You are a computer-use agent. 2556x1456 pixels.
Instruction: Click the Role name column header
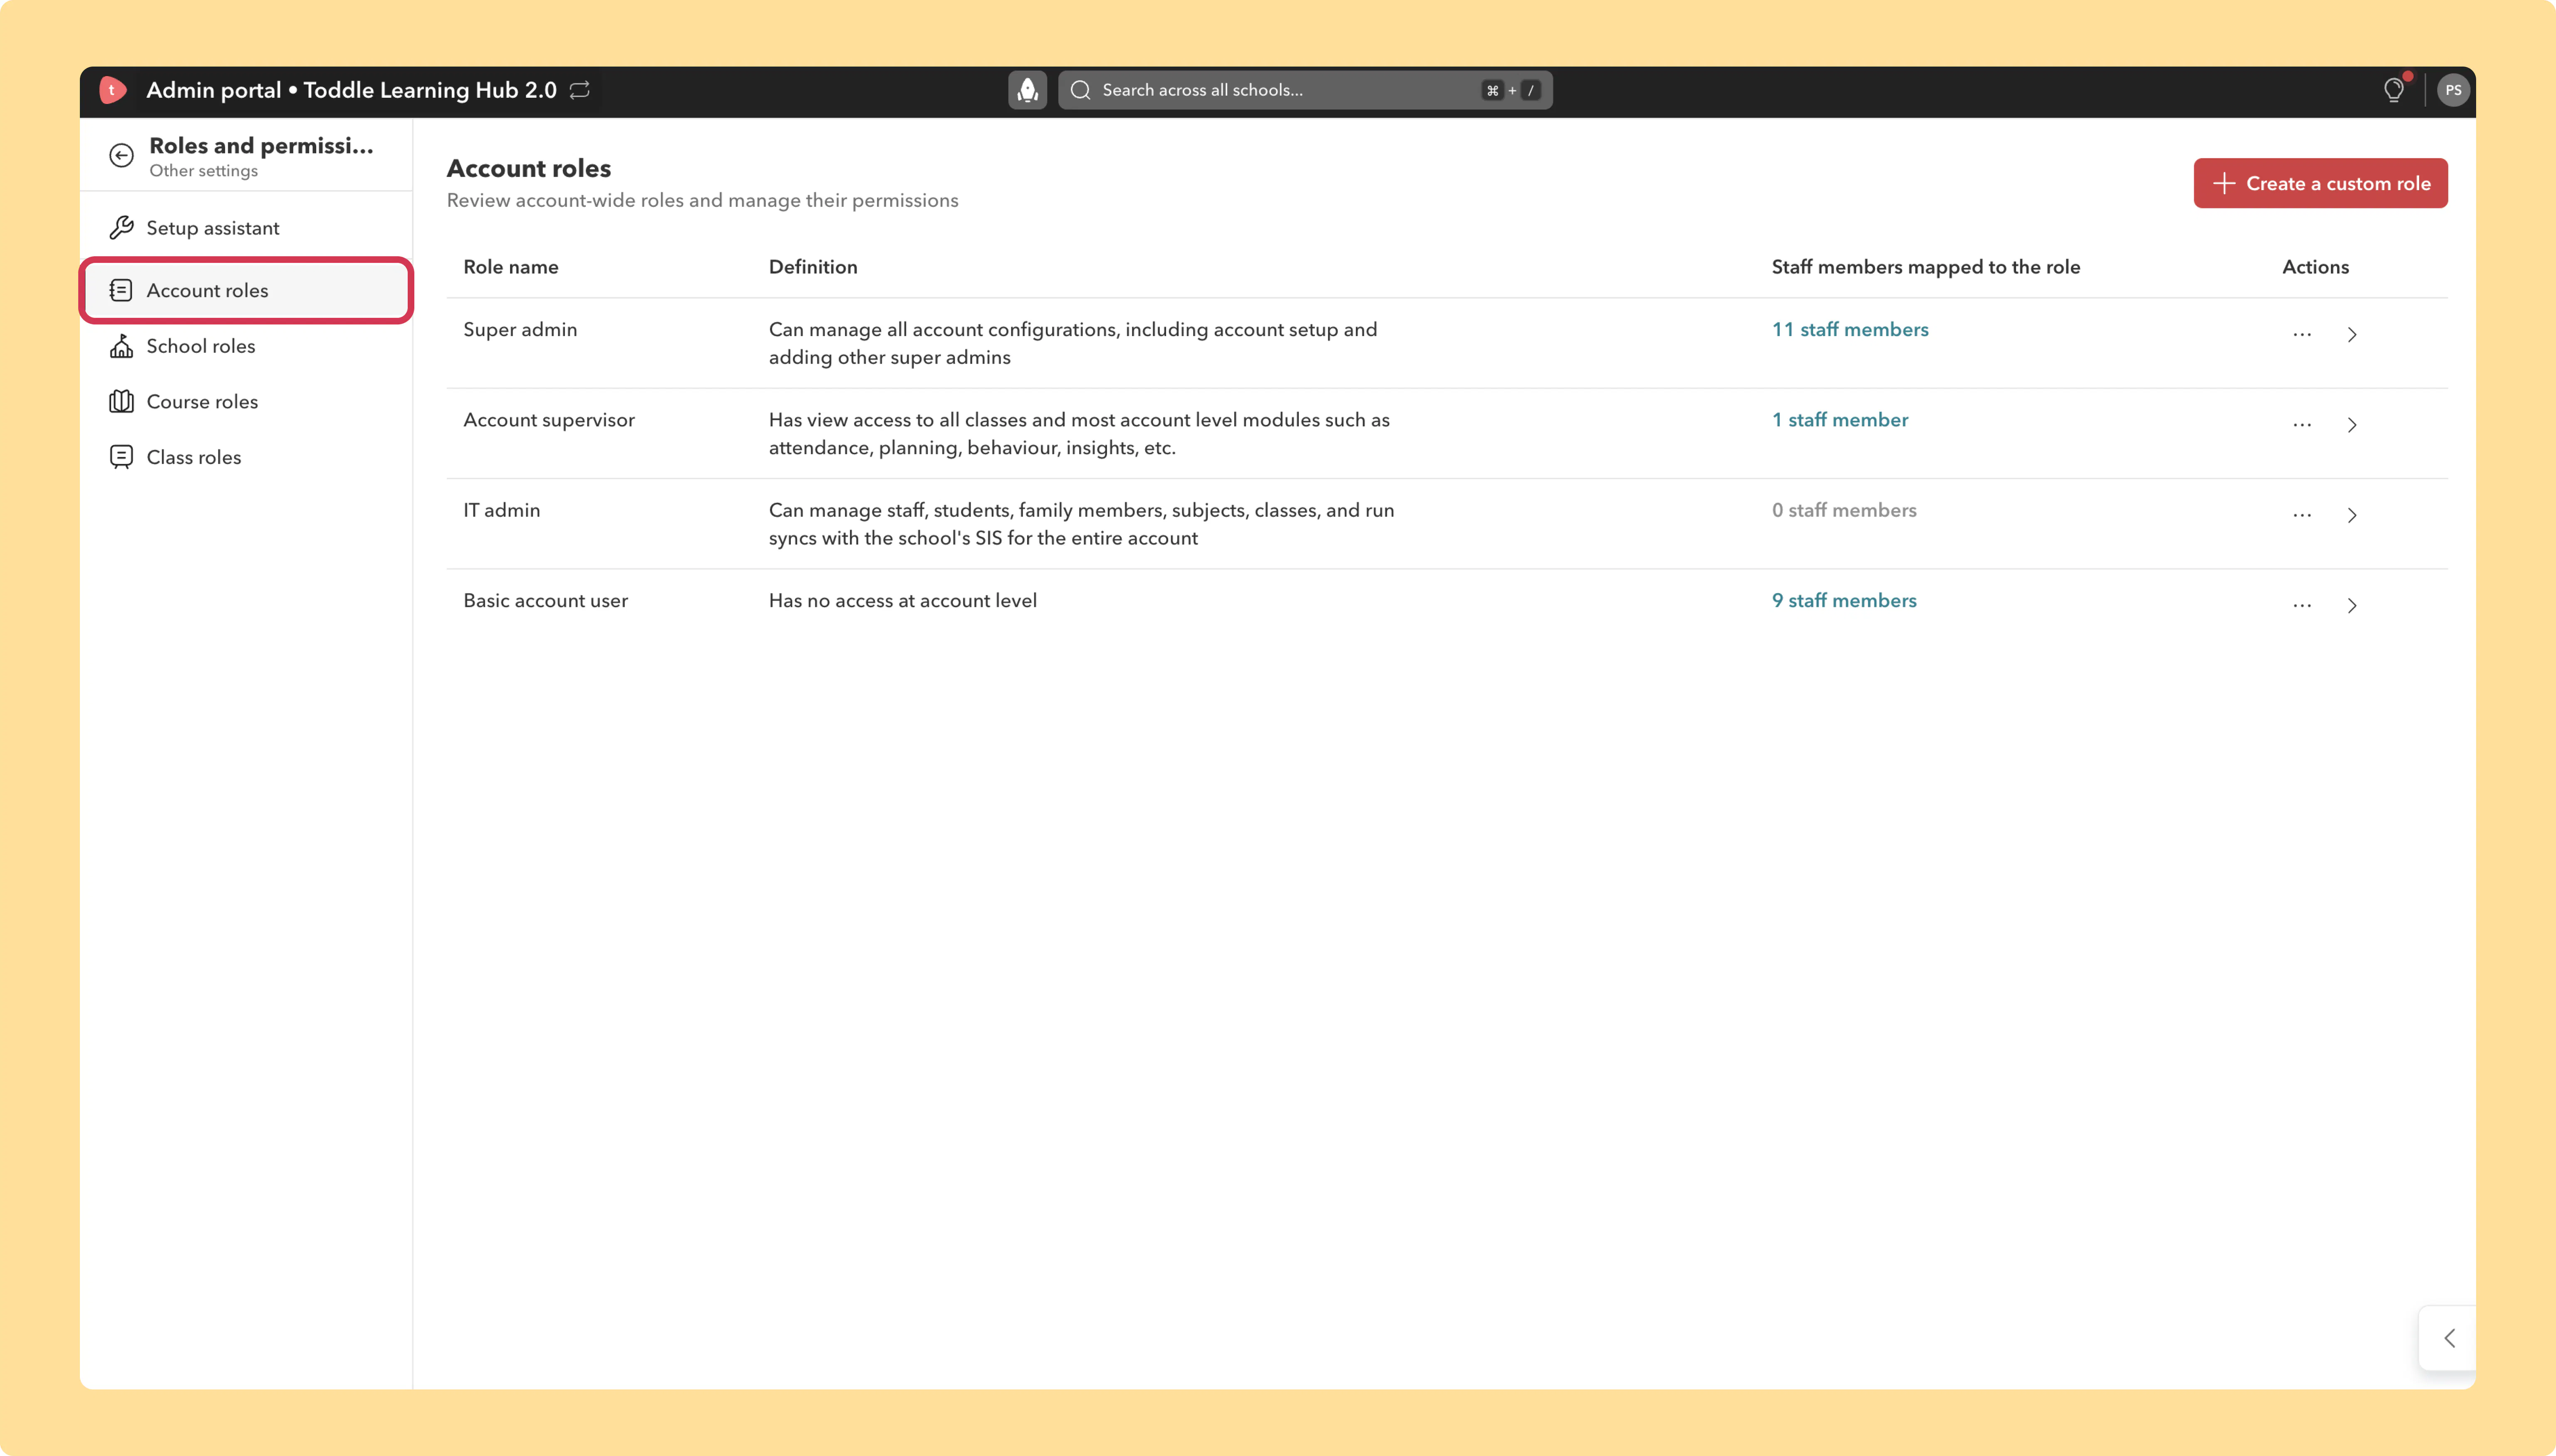click(x=511, y=267)
